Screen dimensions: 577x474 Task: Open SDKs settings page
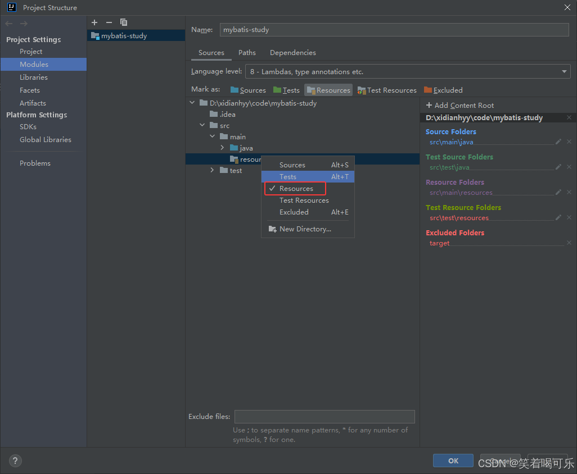[43, 126]
